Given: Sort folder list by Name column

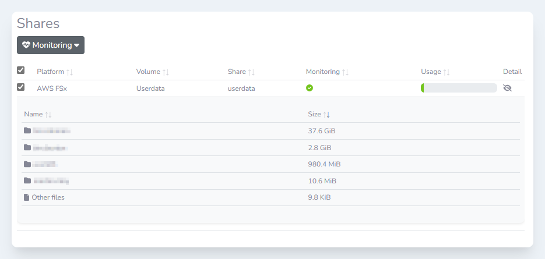Looking at the screenshot, I should tap(48, 115).
